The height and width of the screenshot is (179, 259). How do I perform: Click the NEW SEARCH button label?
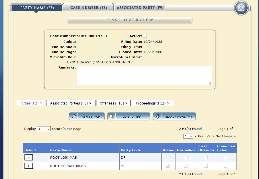[x=91, y=117]
